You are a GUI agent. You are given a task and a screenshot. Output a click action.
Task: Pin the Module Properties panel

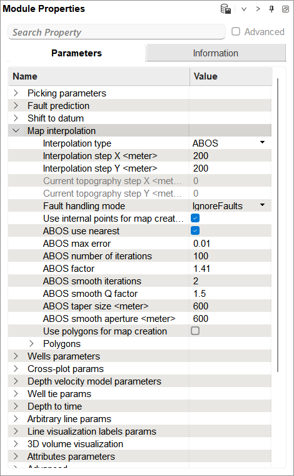click(x=271, y=9)
